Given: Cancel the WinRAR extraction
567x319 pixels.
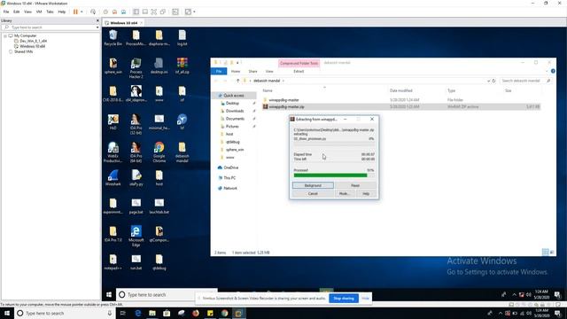Looking at the screenshot, I should click(313, 193).
